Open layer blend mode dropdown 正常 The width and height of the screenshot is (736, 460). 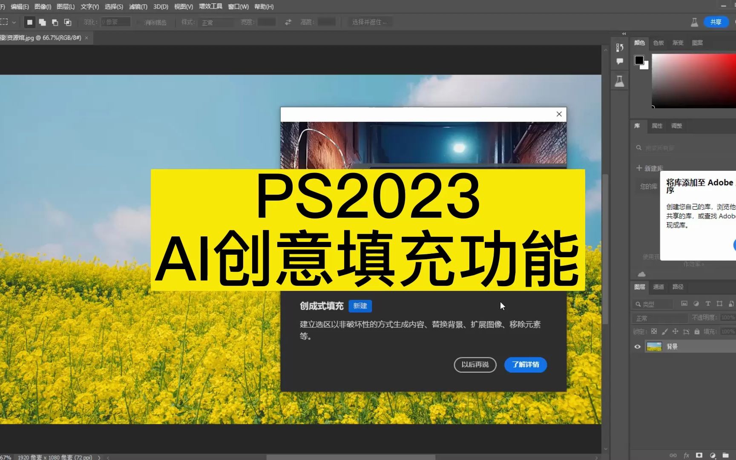(x=660, y=318)
